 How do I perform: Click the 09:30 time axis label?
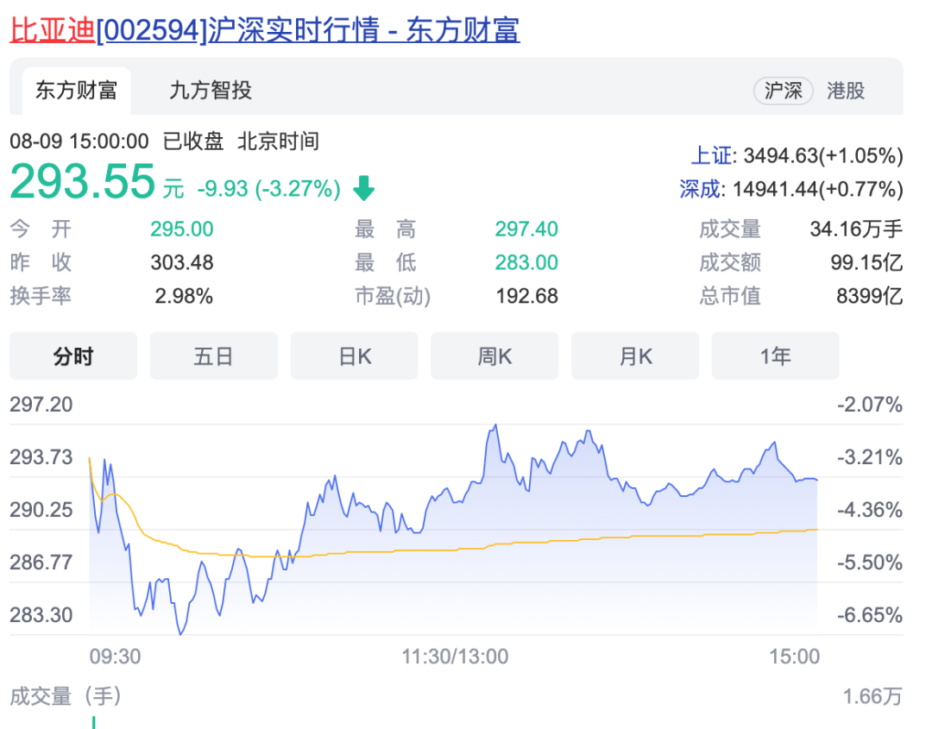point(116,657)
